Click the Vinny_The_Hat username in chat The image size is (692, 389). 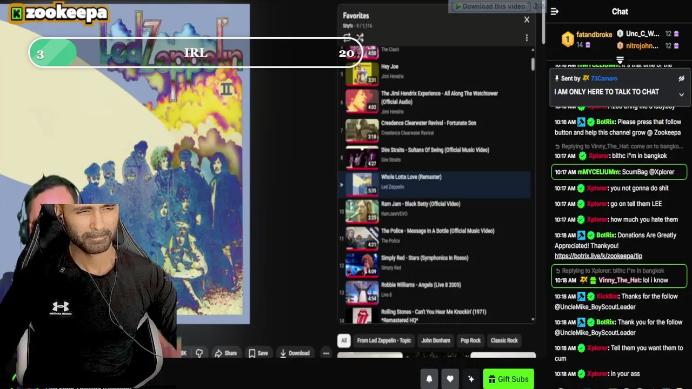pos(619,280)
